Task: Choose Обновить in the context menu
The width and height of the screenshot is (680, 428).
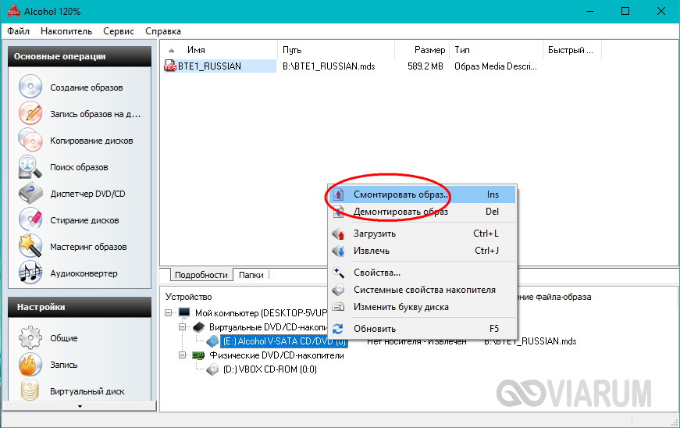Action: (422, 329)
